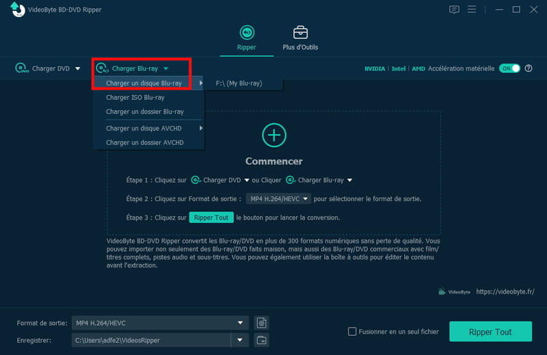547x355 pixels.
Task: Open output format settings icon
Action: [x=262, y=323]
